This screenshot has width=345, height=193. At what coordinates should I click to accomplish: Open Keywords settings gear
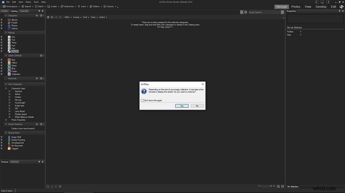[41, 78]
